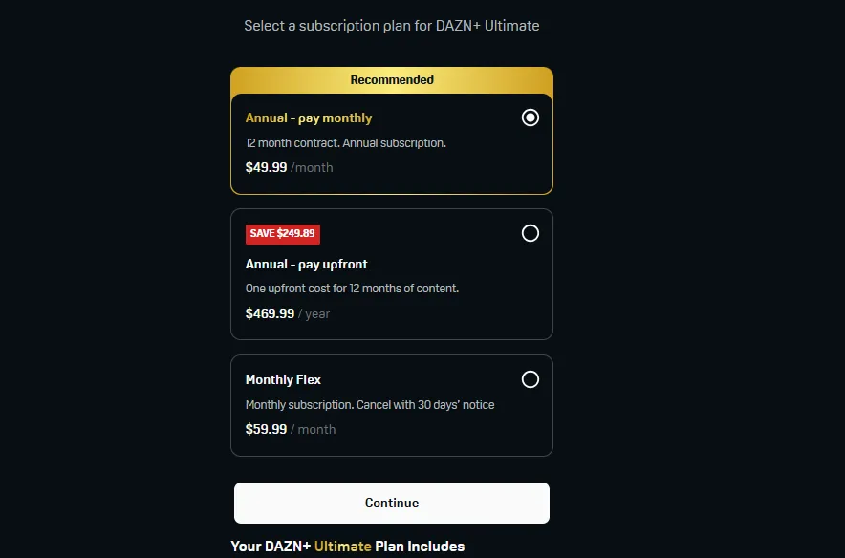
Task: Click the "Annual - pay upfront" plan title
Action: (306, 264)
